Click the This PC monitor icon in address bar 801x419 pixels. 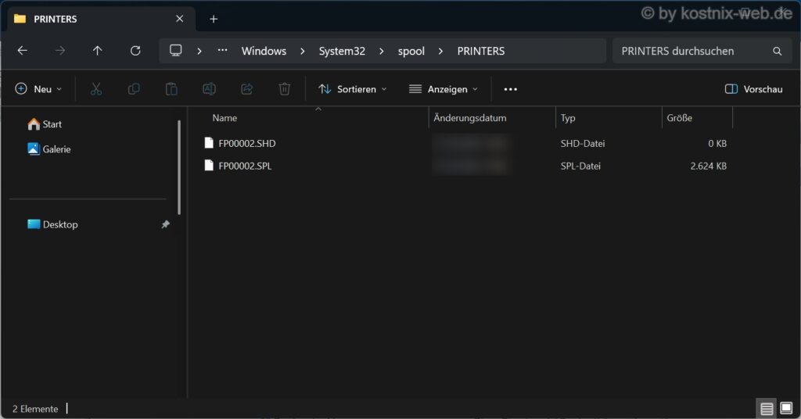pos(176,51)
